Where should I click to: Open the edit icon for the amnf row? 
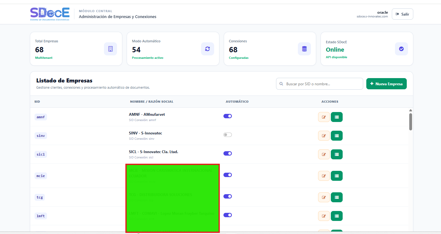pos(324,117)
